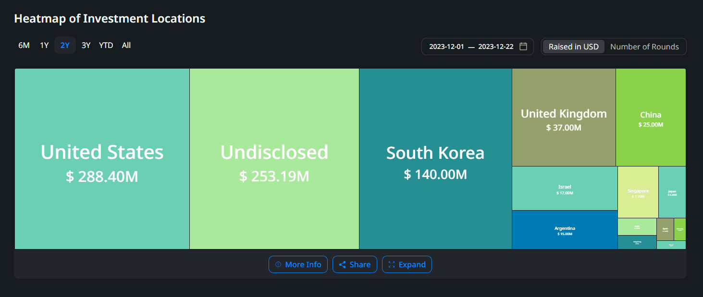Click the share network icon in Share button
The image size is (703, 297).
coord(343,264)
